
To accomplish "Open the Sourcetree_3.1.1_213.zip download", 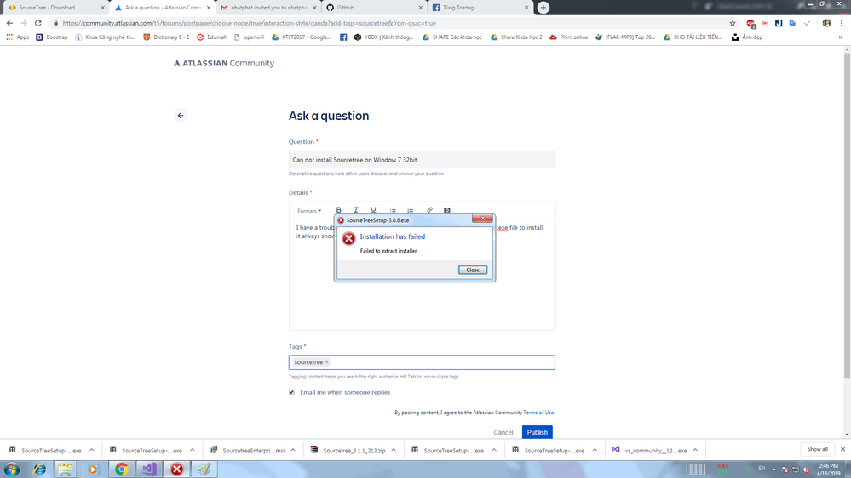I will coord(348,451).
